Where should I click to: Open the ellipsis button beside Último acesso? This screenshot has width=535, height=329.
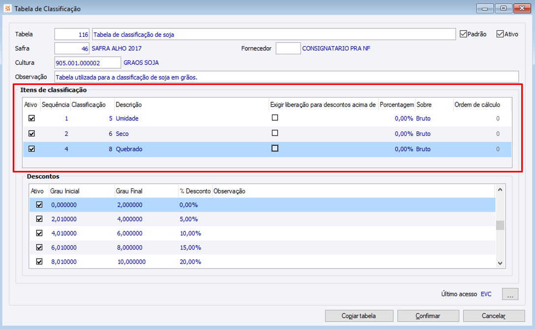(x=510, y=294)
